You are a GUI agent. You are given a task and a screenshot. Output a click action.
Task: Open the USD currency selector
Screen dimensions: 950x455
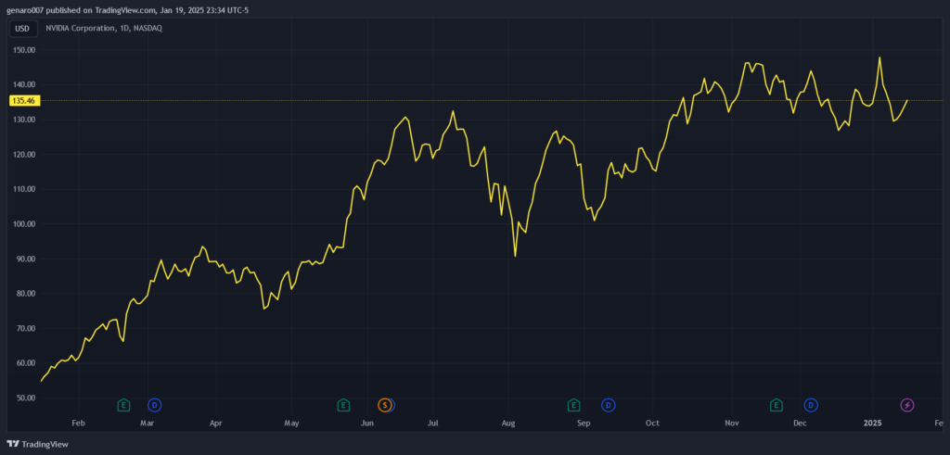tap(22, 28)
